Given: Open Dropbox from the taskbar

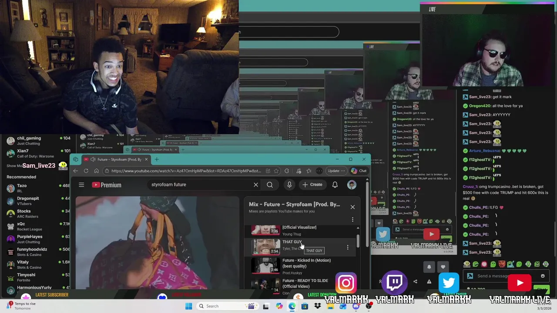Looking at the screenshot, I should (318, 306).
